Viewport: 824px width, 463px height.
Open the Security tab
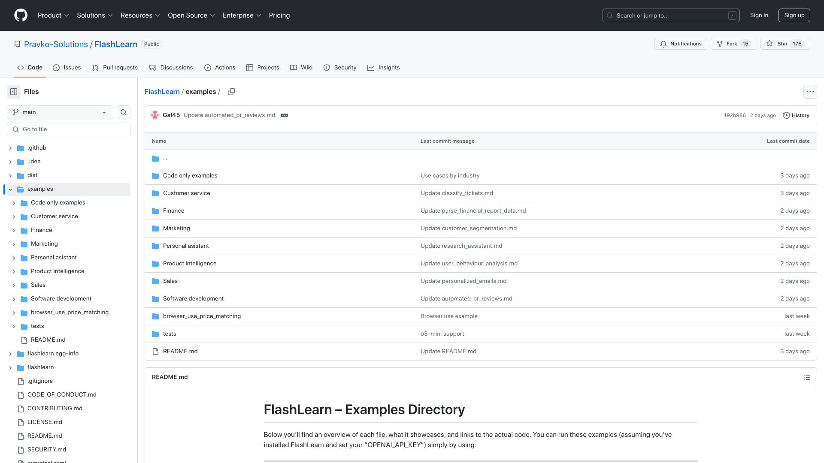coord(340,68)
